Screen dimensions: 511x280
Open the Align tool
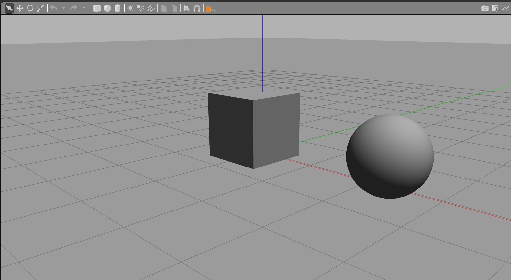point(187,8)
